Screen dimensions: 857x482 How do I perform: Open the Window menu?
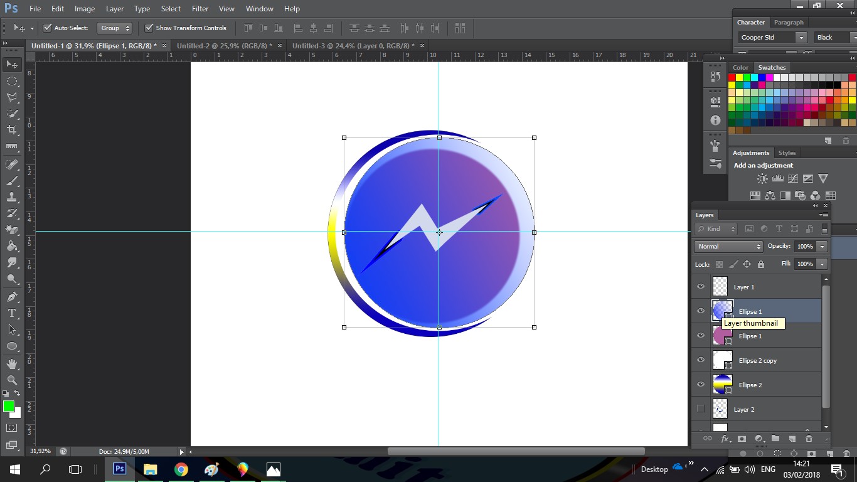tap(259, 9)
